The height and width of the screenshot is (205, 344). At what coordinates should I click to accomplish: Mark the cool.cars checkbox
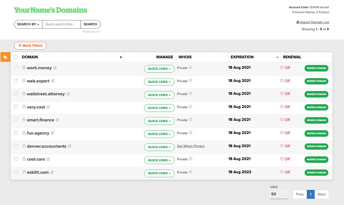coord(16,159)
